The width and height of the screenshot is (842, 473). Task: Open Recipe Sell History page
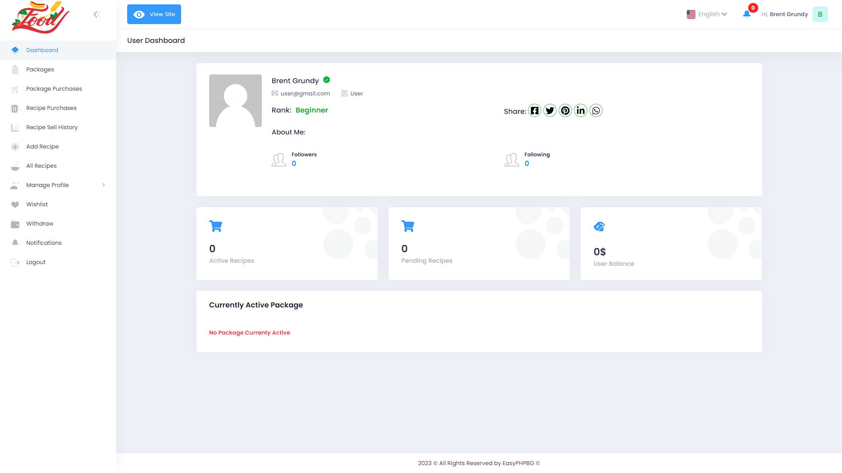[52, 127]
